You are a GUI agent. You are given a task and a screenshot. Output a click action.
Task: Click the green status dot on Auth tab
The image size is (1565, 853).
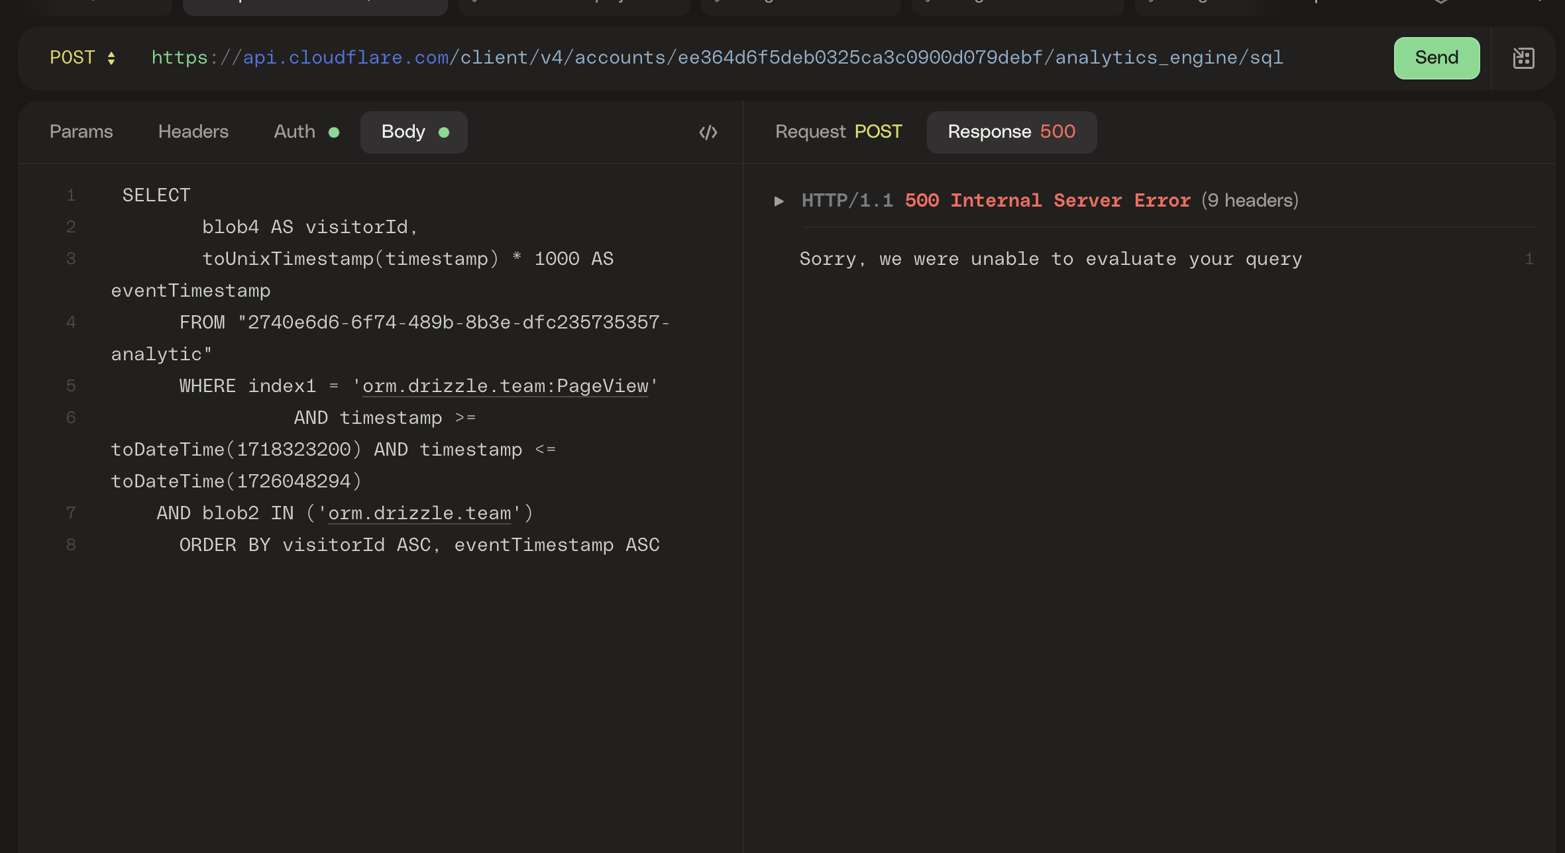[x=335, y=132]
